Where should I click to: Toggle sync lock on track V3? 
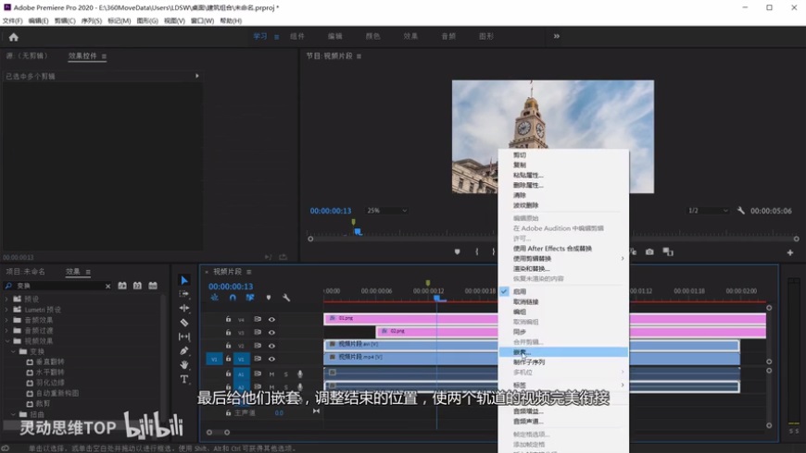coord(257,333)
